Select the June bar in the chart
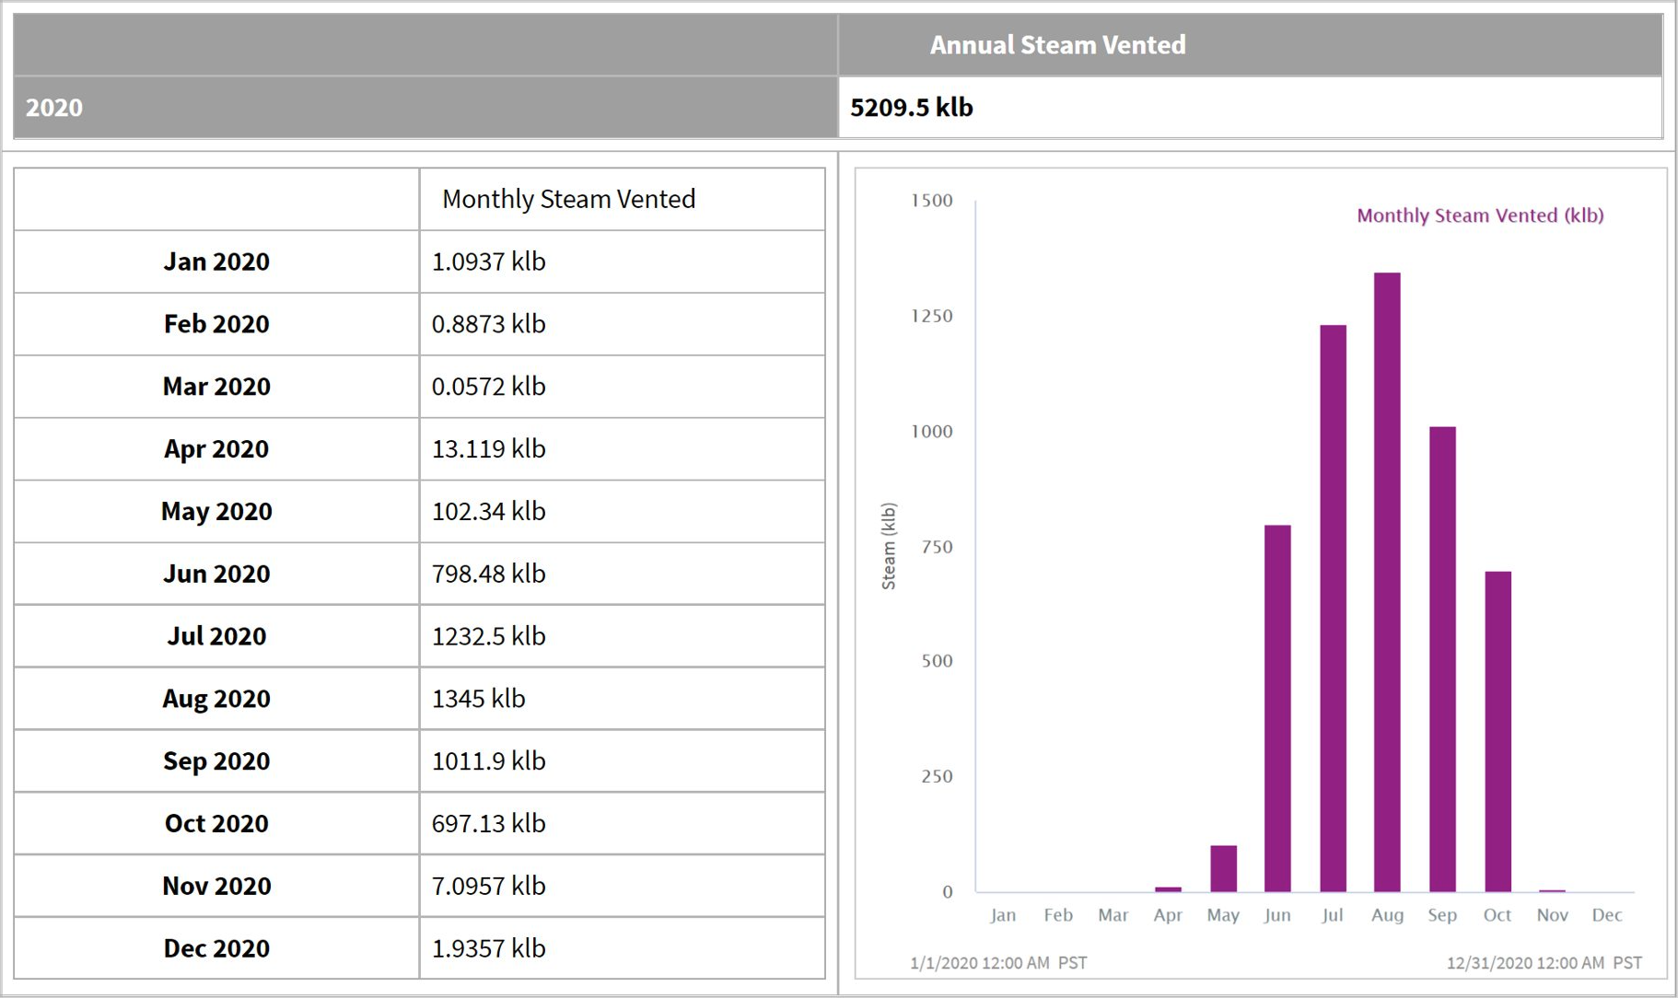Screen dimensions: 1678x998 click(1277, 709)
